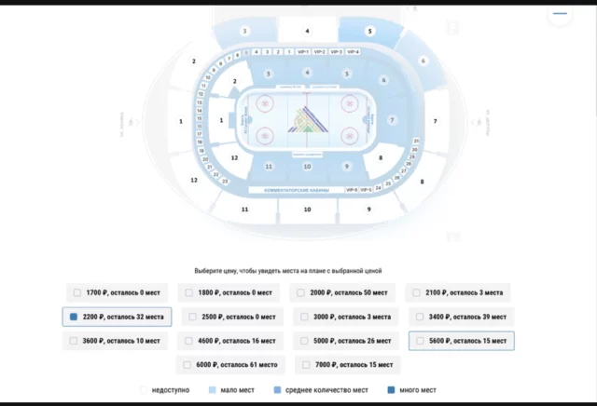
Task: Check the 2000 ₽ price filter
Action: pos(300,292)
